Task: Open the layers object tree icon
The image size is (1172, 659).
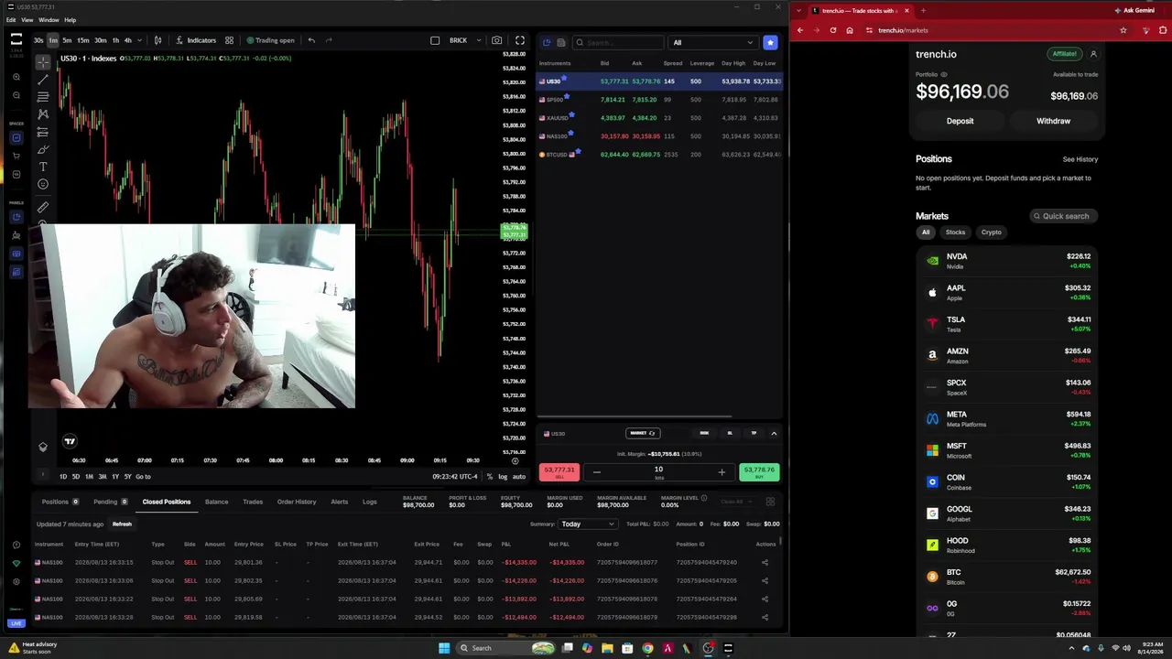Action: pyautogui.click(x=43, y=447)
